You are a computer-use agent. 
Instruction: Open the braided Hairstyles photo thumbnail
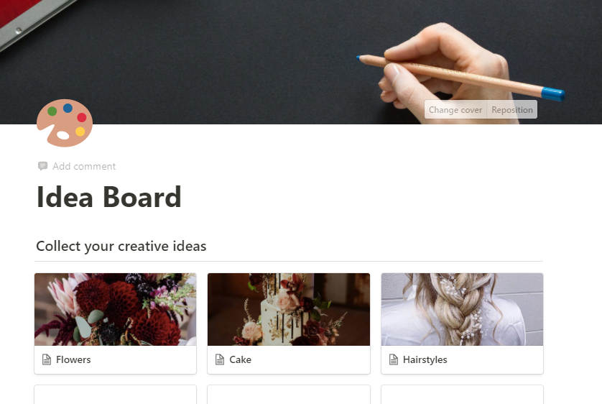[x=462, y=309]
